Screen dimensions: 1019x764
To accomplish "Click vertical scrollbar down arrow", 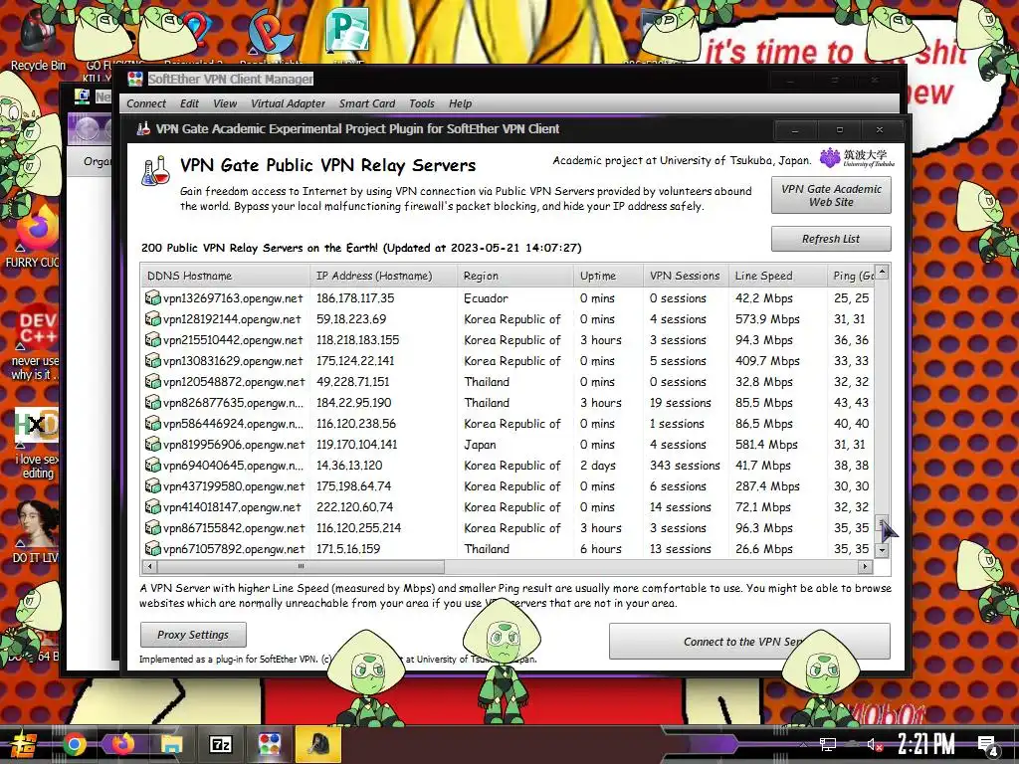I will coord(882,549).
